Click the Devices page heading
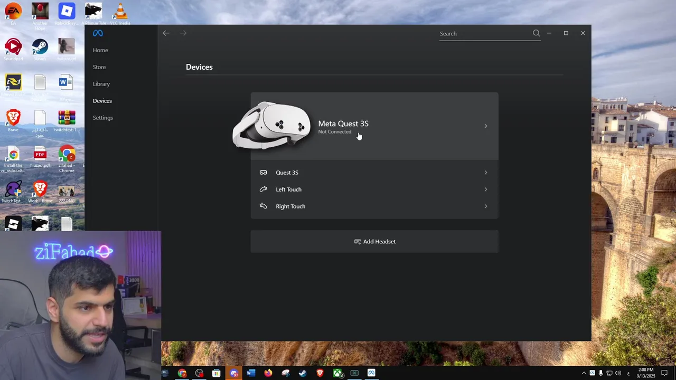 [x=199, y=67]
